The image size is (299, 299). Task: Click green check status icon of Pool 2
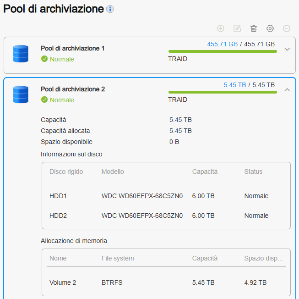pyautogui.click(x=44, y=100)
